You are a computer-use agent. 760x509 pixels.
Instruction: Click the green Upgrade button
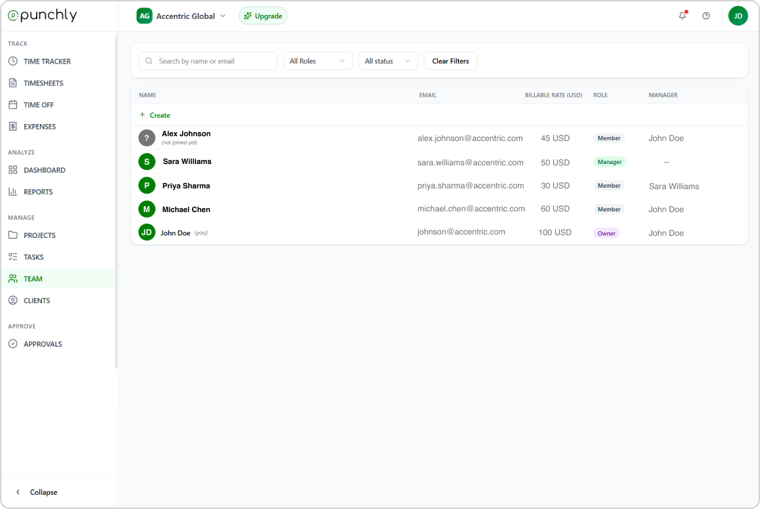263,16
